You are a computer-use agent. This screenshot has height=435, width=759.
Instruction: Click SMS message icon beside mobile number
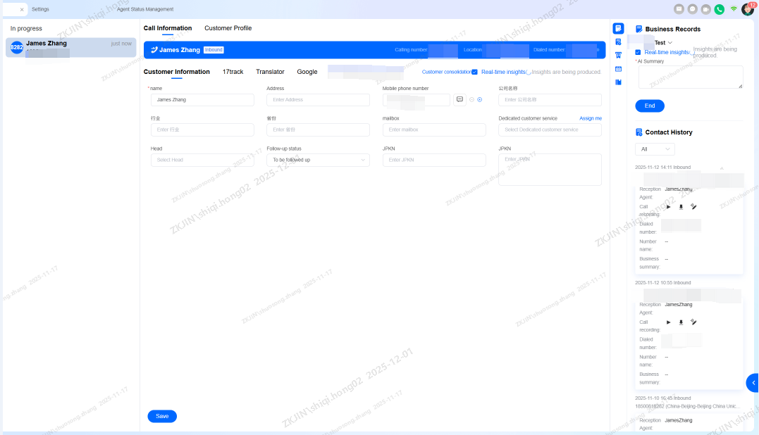click(x=459, y=99)
